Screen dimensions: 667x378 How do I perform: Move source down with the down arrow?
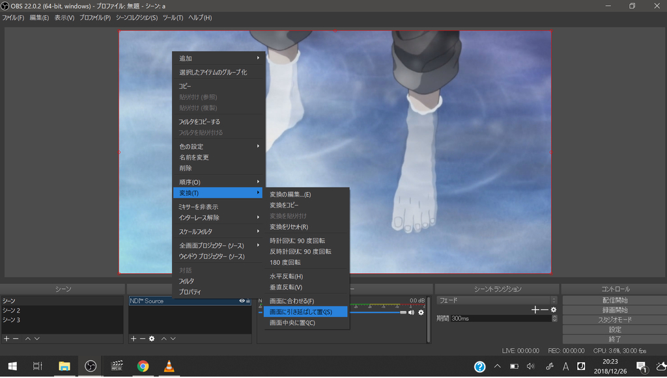(x=173, y=338)
